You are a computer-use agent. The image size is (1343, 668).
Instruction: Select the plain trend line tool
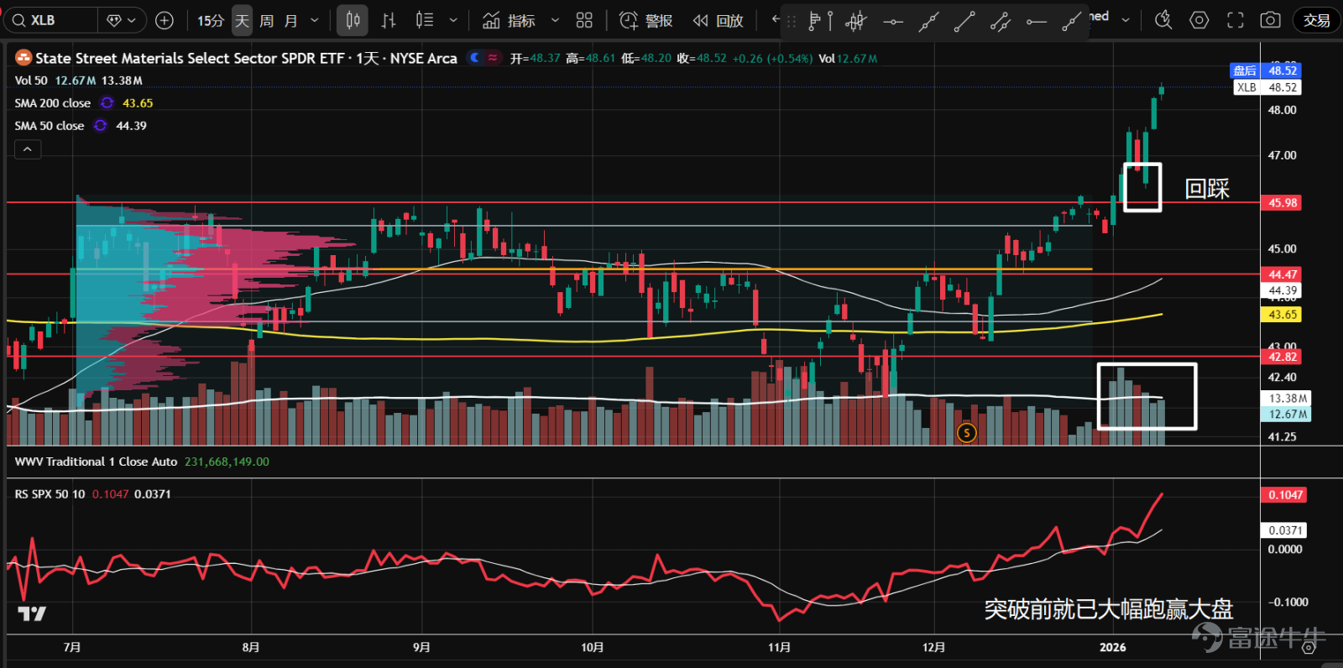click(964, 21)
